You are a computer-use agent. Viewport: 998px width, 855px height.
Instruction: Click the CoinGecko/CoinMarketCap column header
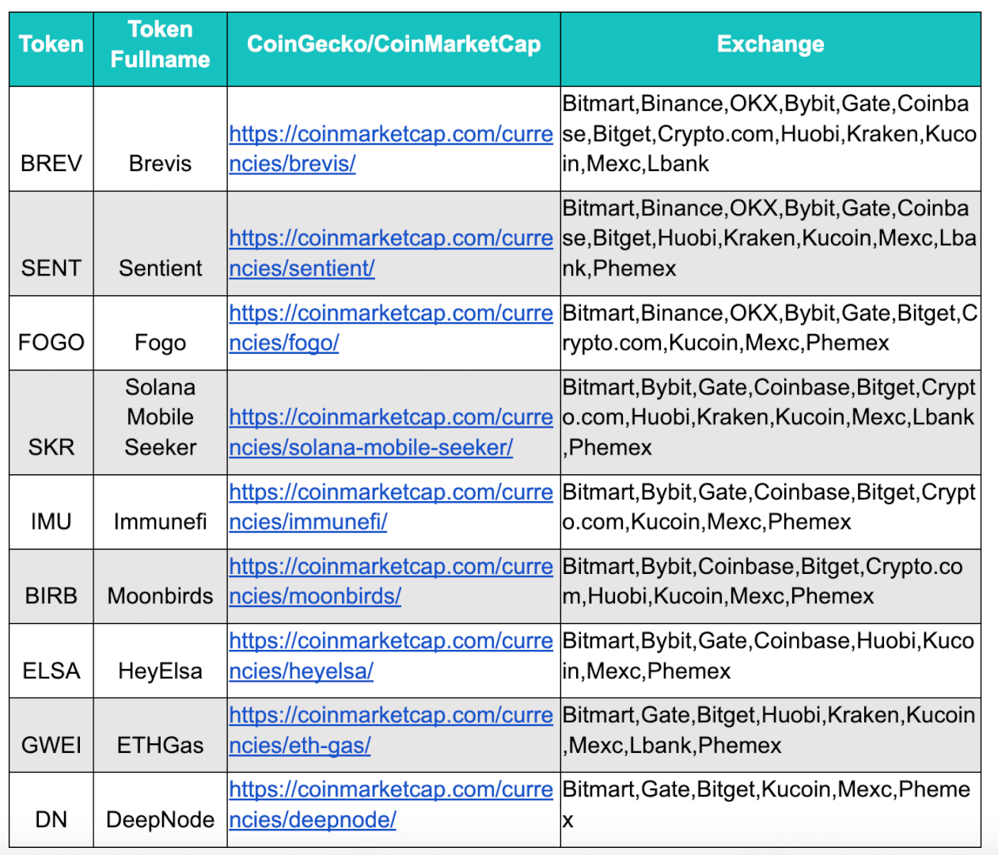pyautogui.click(x=393, y=44)
